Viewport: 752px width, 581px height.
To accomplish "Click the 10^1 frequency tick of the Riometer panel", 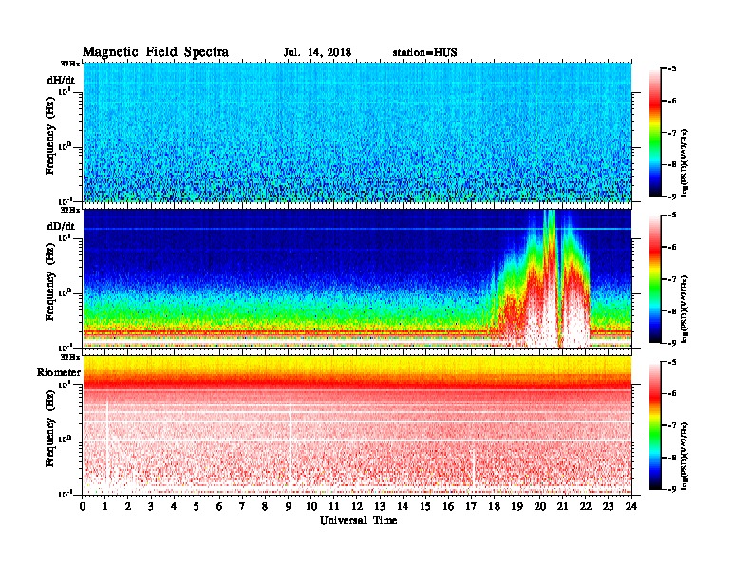I will (65, 384).
